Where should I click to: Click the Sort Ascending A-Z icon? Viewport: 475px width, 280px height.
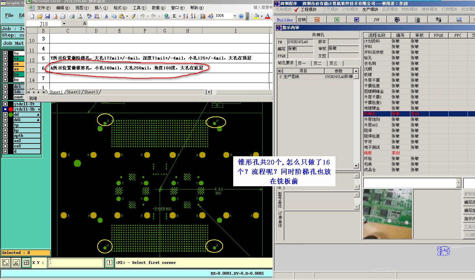tap(185, 16)
